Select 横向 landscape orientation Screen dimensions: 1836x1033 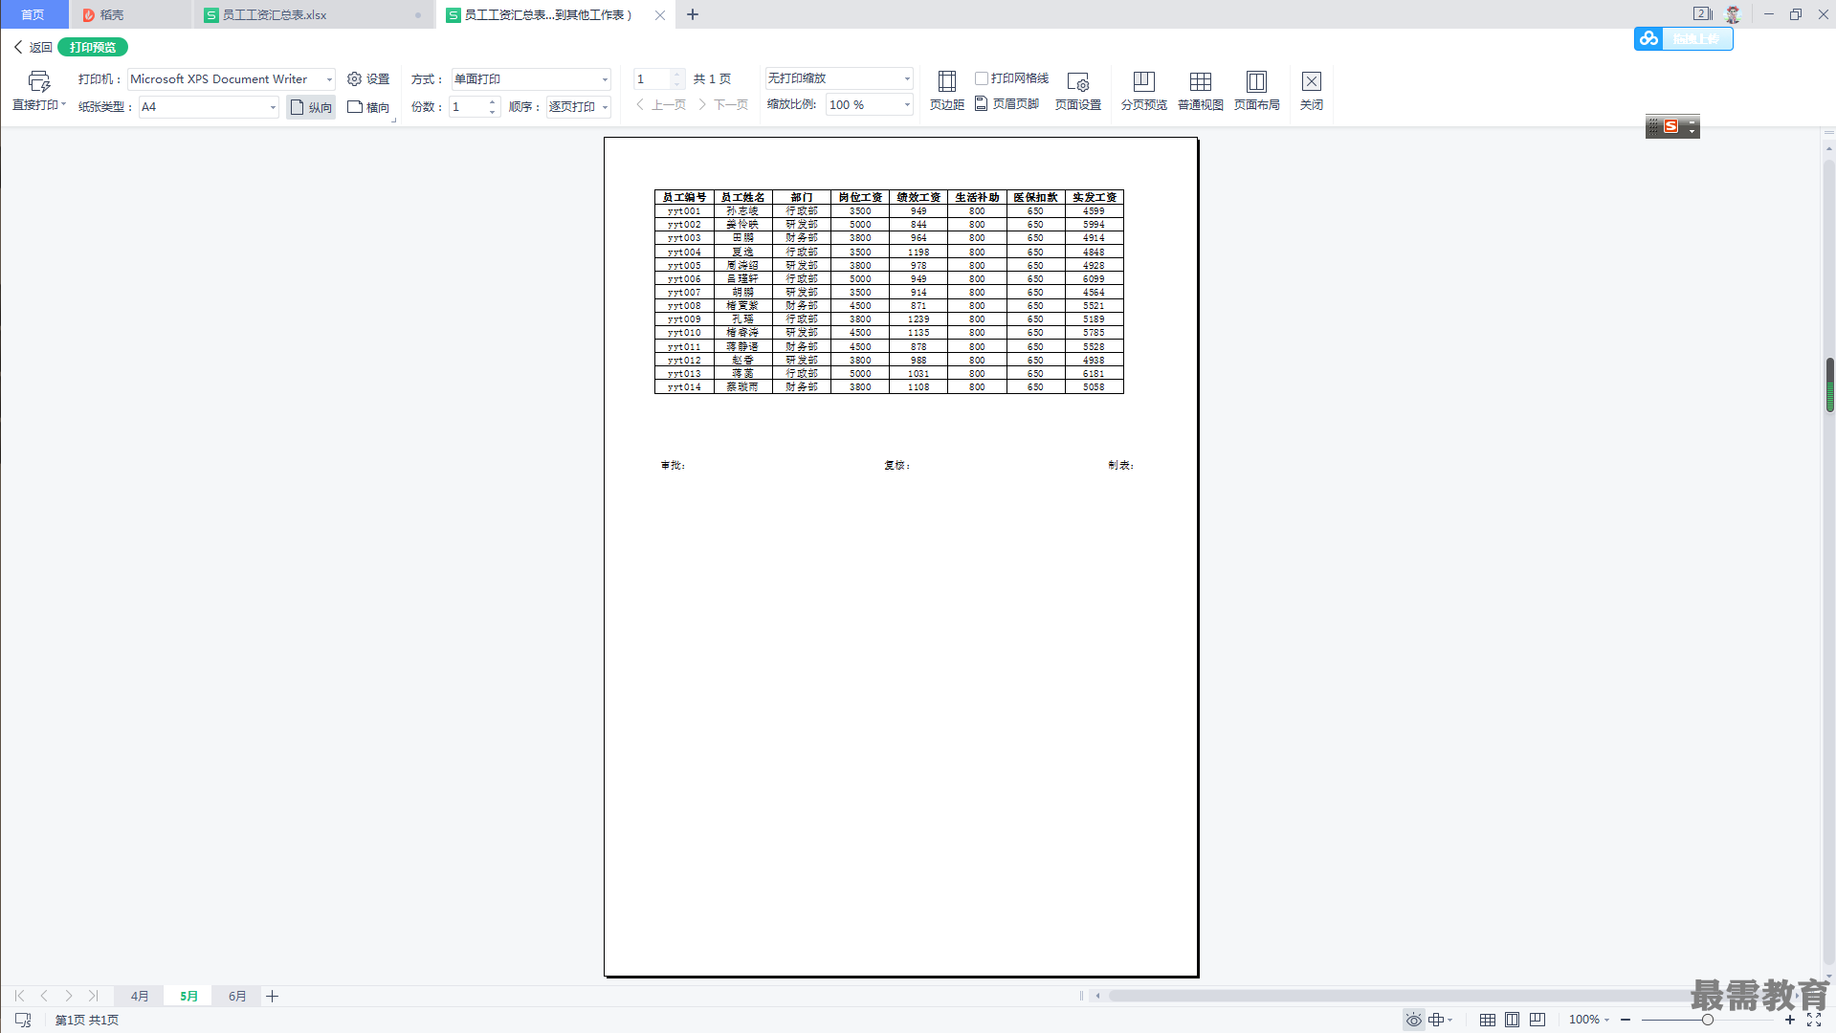[x=368, y=107]
